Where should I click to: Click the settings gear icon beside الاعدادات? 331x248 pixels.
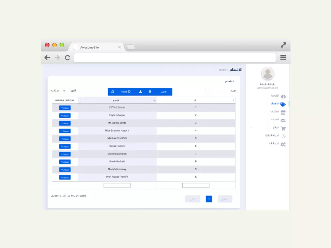(282, 144)
